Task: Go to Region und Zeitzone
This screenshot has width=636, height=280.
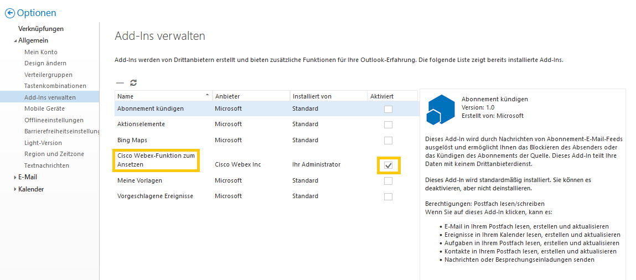Action: pos(54,154)
